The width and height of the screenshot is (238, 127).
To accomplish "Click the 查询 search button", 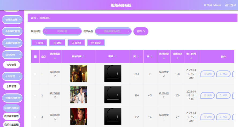I will [141, 31].
